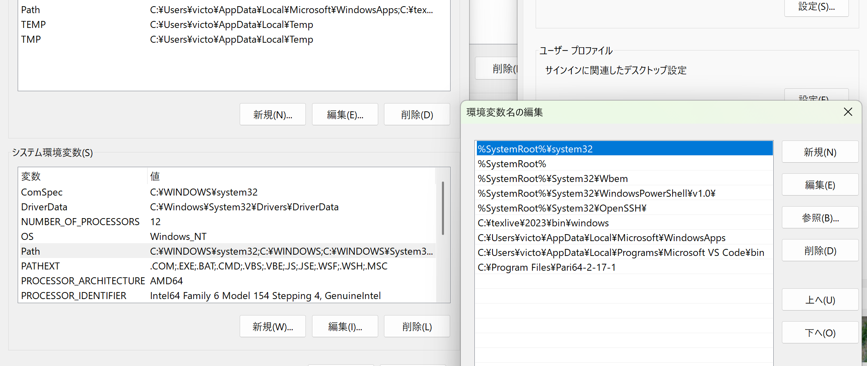Select the OS system variable row
Viewport: 867px width, 366px height.
click(227, 236)
